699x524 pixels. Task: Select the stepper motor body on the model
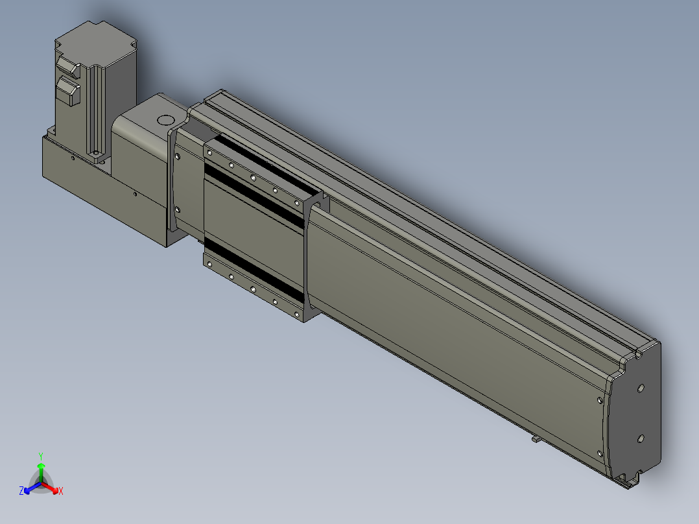click(96, 89)
